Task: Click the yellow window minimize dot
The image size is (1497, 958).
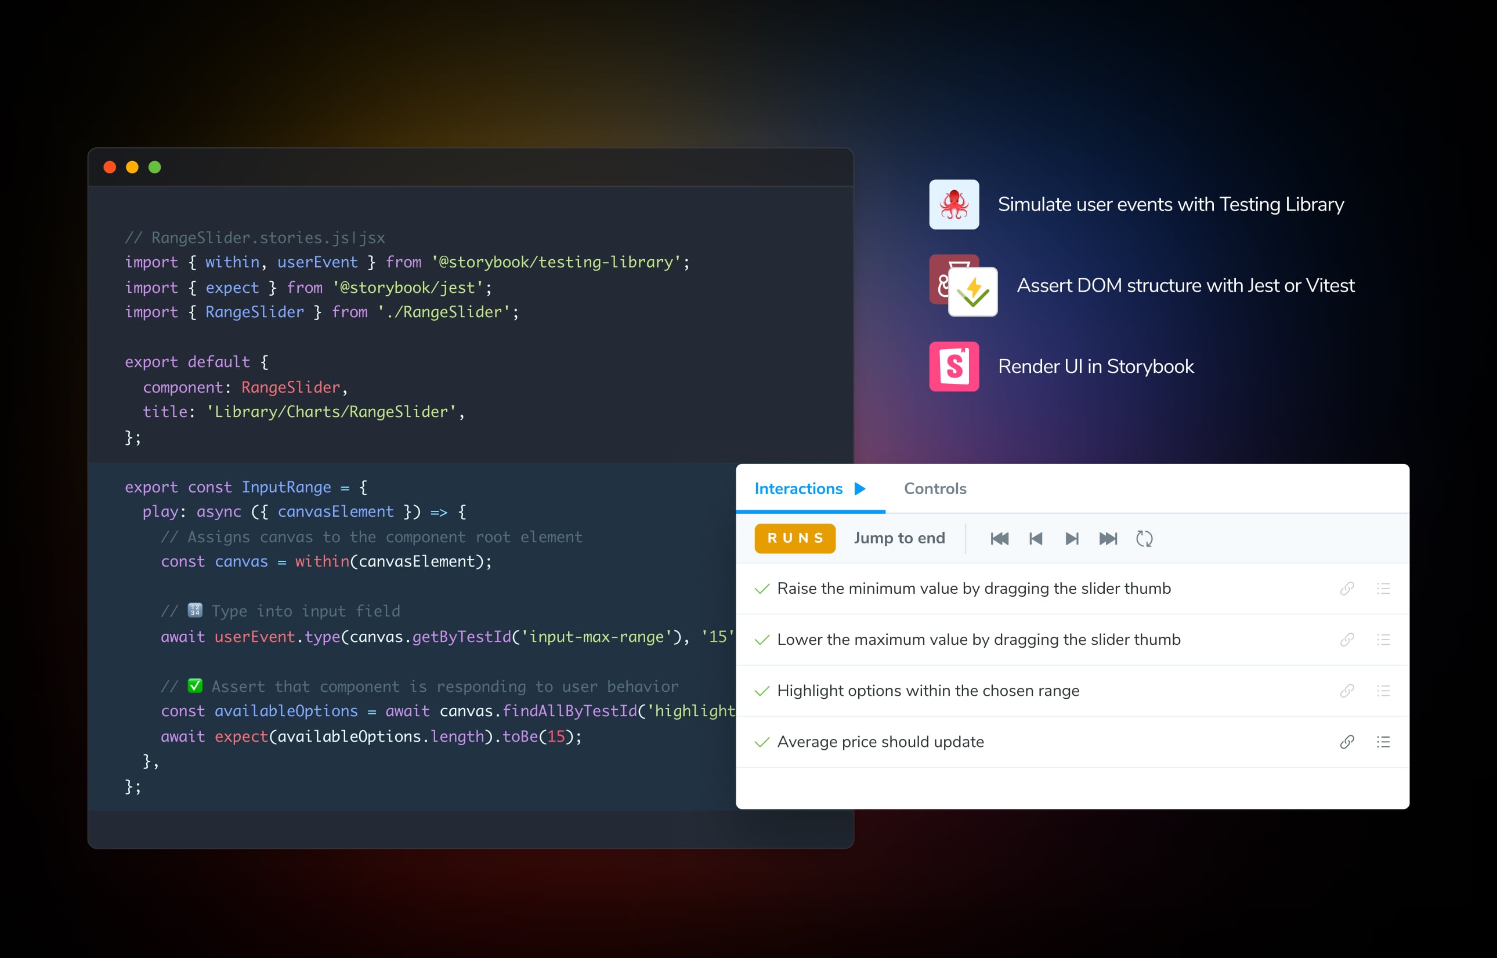Action: 132,168
